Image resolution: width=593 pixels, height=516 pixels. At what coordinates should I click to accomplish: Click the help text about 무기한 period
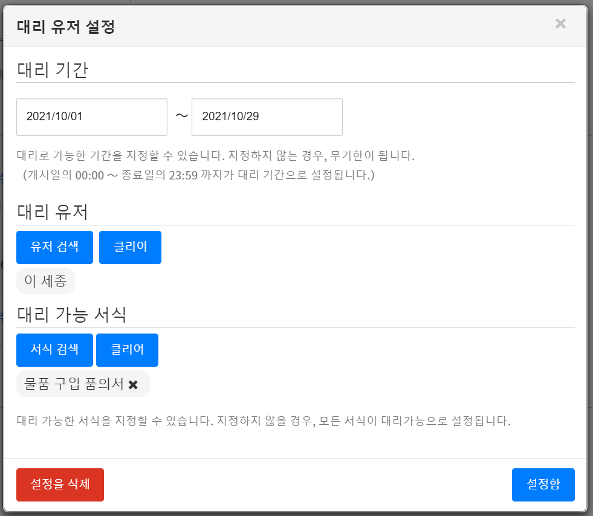(x=216, y=155)
